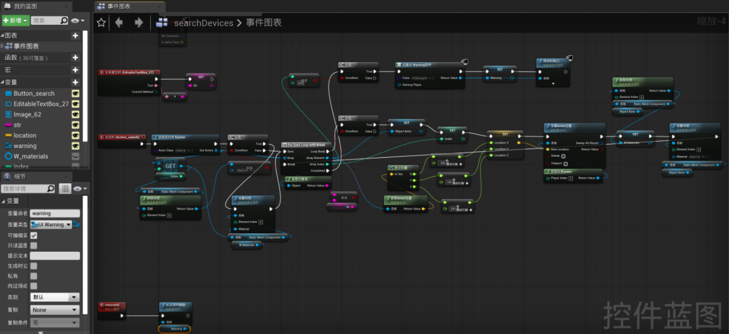
Task: Switch to the 我的蓝图 tab
Action: 26,6
